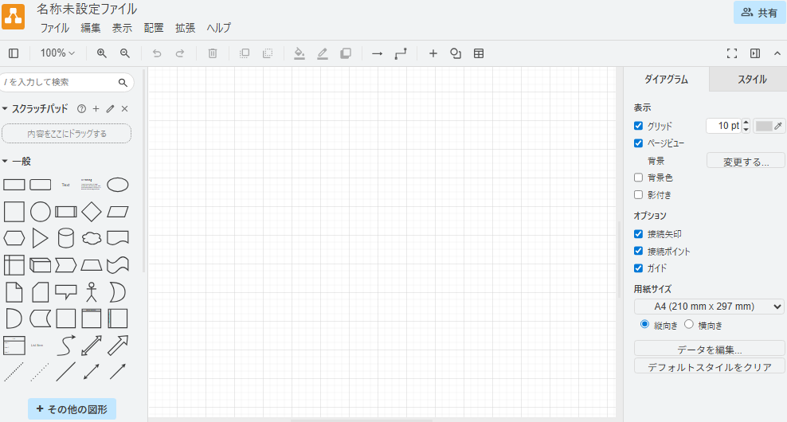Select the cloud shape in shape palette
This screenshot has width=787, height=422.
pos(92,238)
